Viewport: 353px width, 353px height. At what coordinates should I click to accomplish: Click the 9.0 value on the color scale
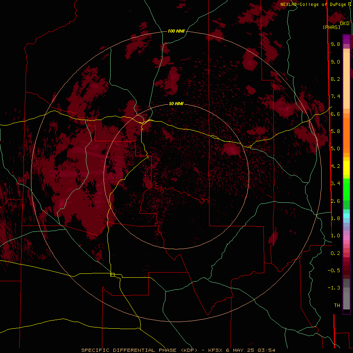coord(335,62)
